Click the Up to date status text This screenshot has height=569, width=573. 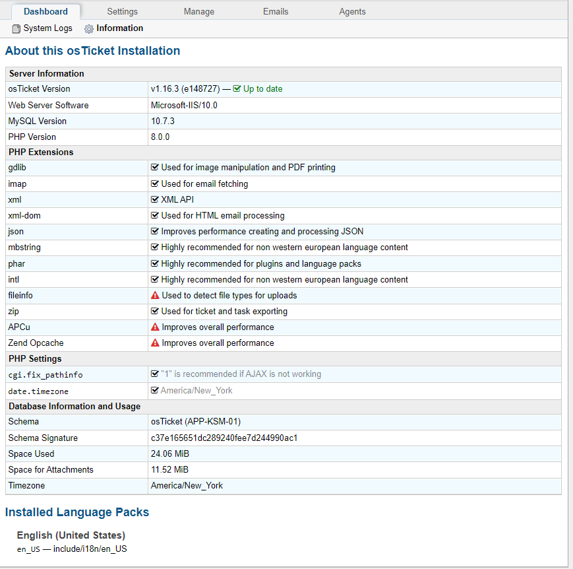click(262, 89)
